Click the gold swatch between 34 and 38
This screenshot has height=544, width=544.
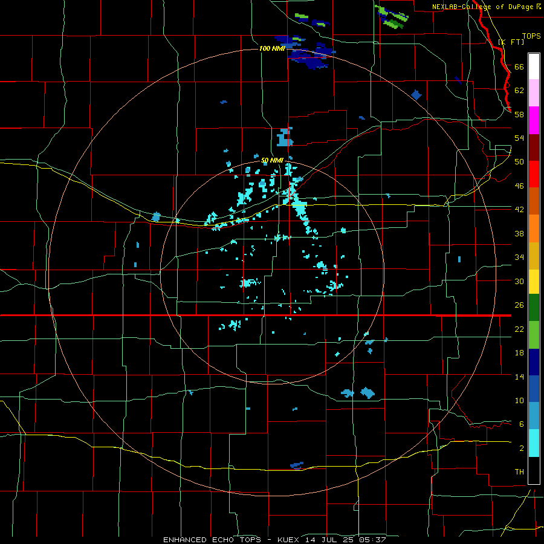coord(534,256)
